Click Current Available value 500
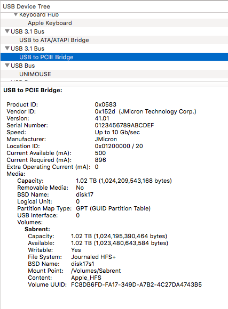228x309 pixels. point(100,153)
